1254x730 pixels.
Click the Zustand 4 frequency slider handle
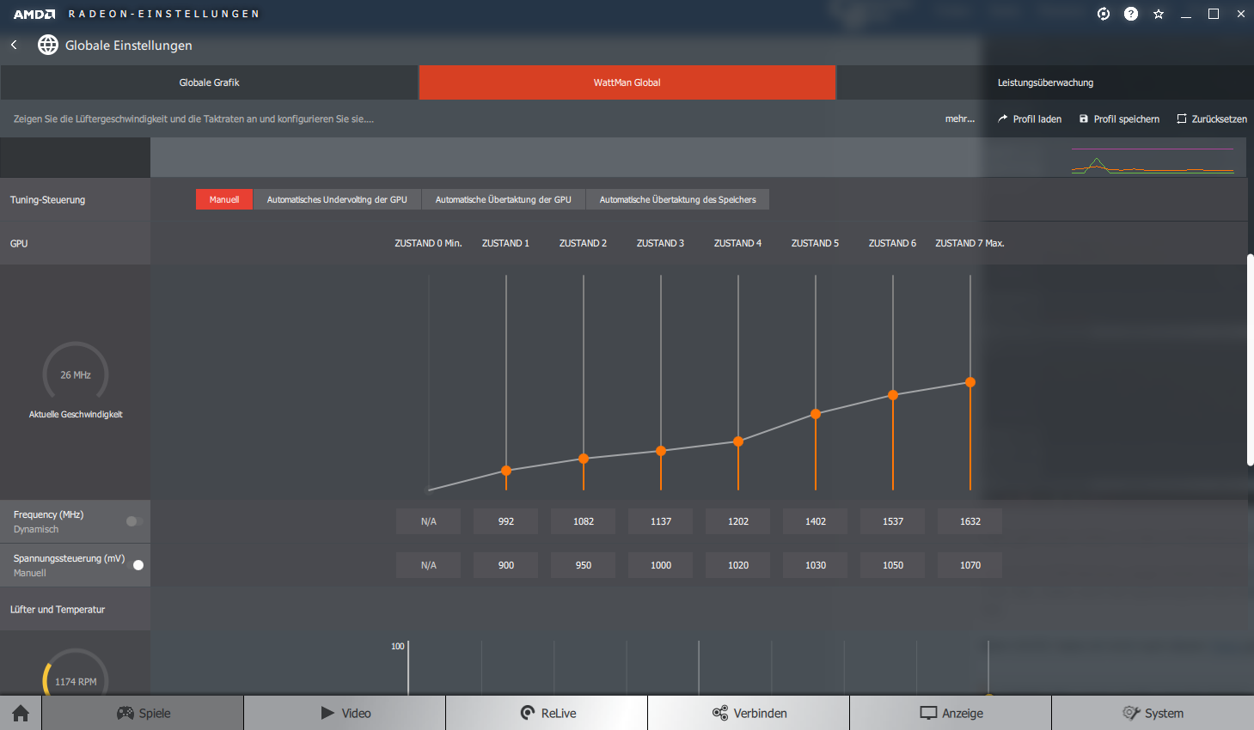[x=738, y=441]
